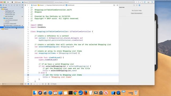The height and width of the screenshot is (96, 171).
Task: Click pause program execution in debug bar
Action: 31,84
